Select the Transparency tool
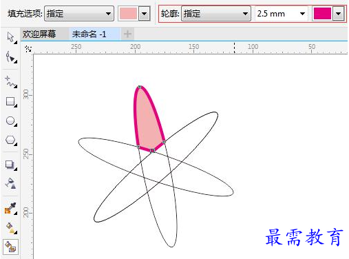The height and width of the screenshot is (259, 349). 10,183
